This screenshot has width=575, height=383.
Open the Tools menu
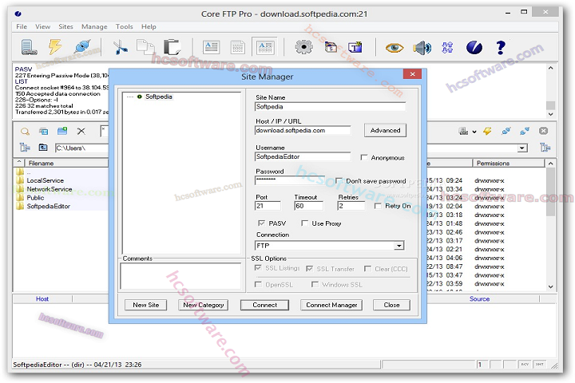pos(125,27)
